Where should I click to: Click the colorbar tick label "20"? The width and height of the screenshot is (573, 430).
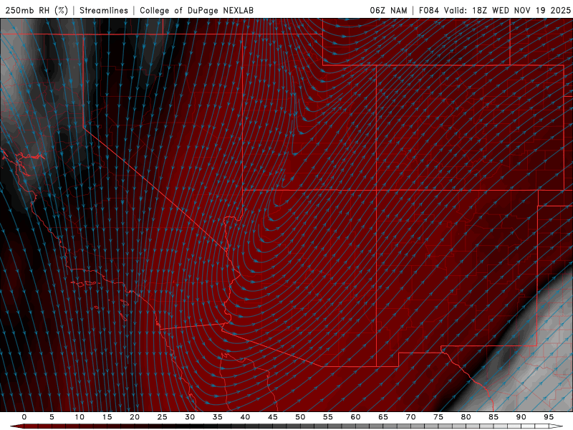coord(135,417)
